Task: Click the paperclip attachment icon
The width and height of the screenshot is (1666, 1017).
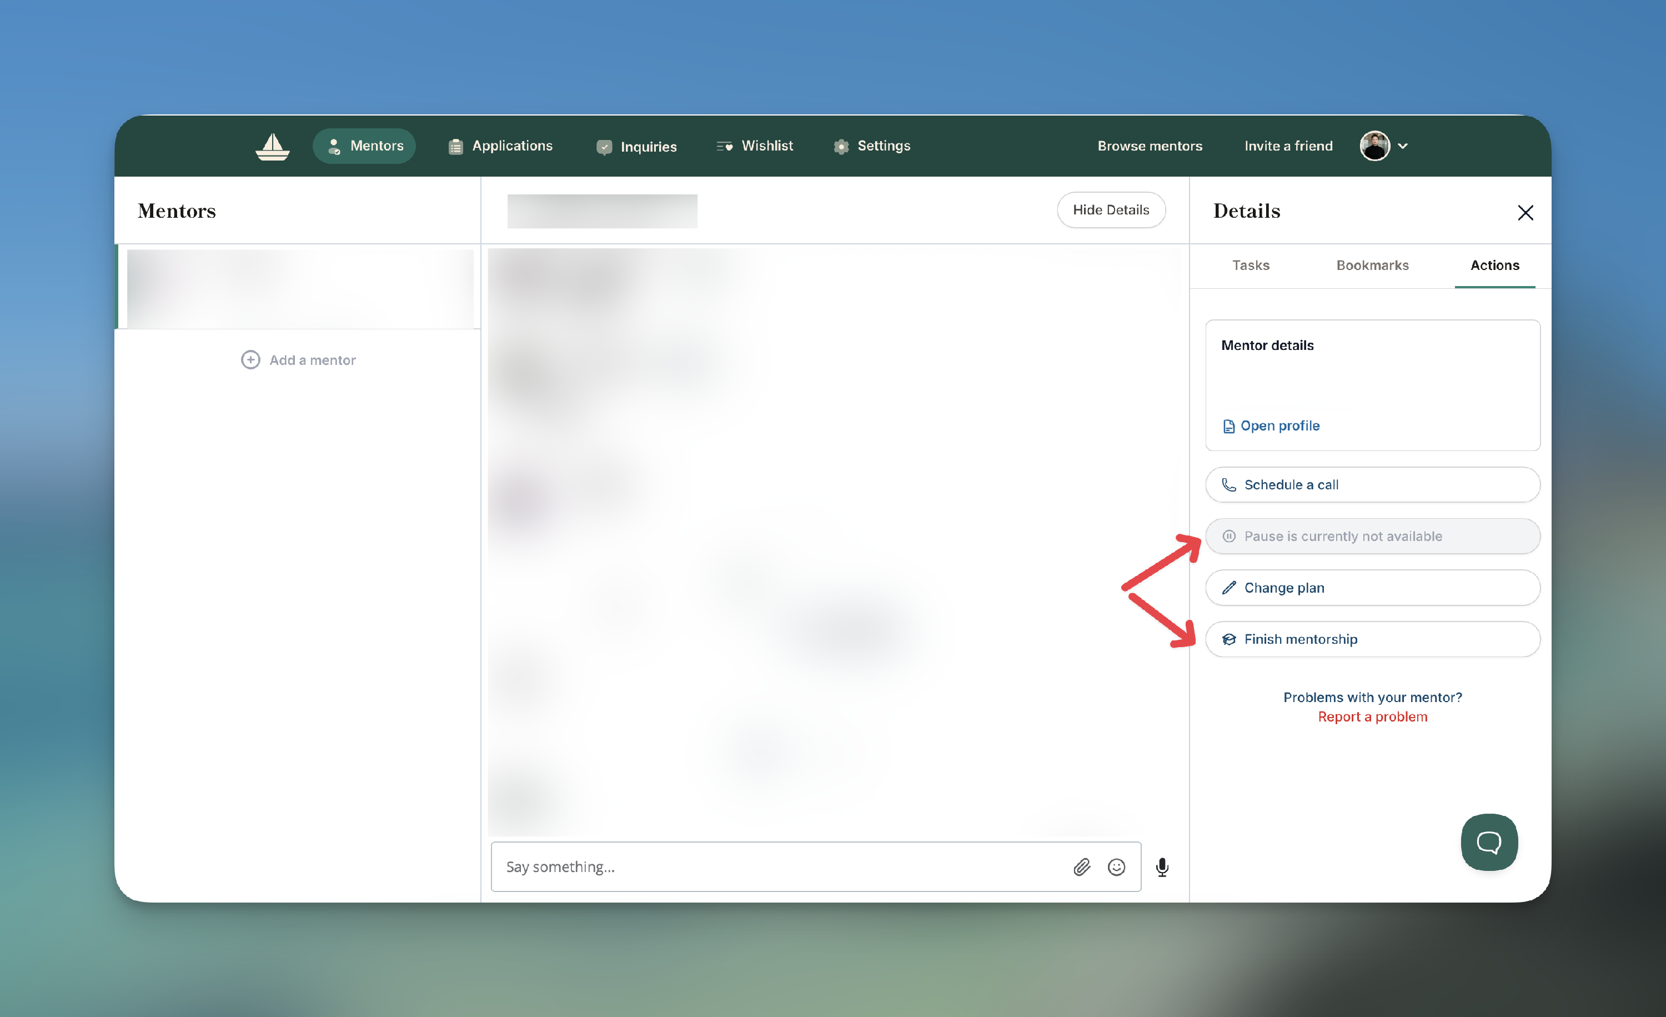Action: pyautogui.click(x=1082, y=867)
